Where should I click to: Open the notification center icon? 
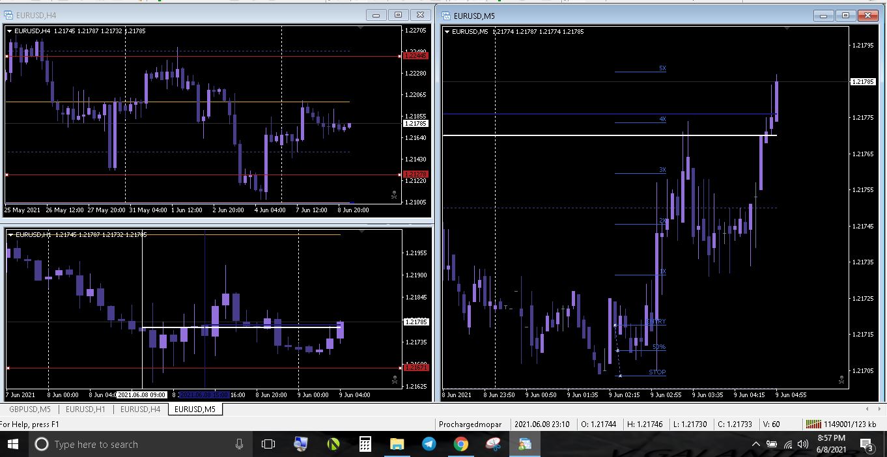pos(866,445)
